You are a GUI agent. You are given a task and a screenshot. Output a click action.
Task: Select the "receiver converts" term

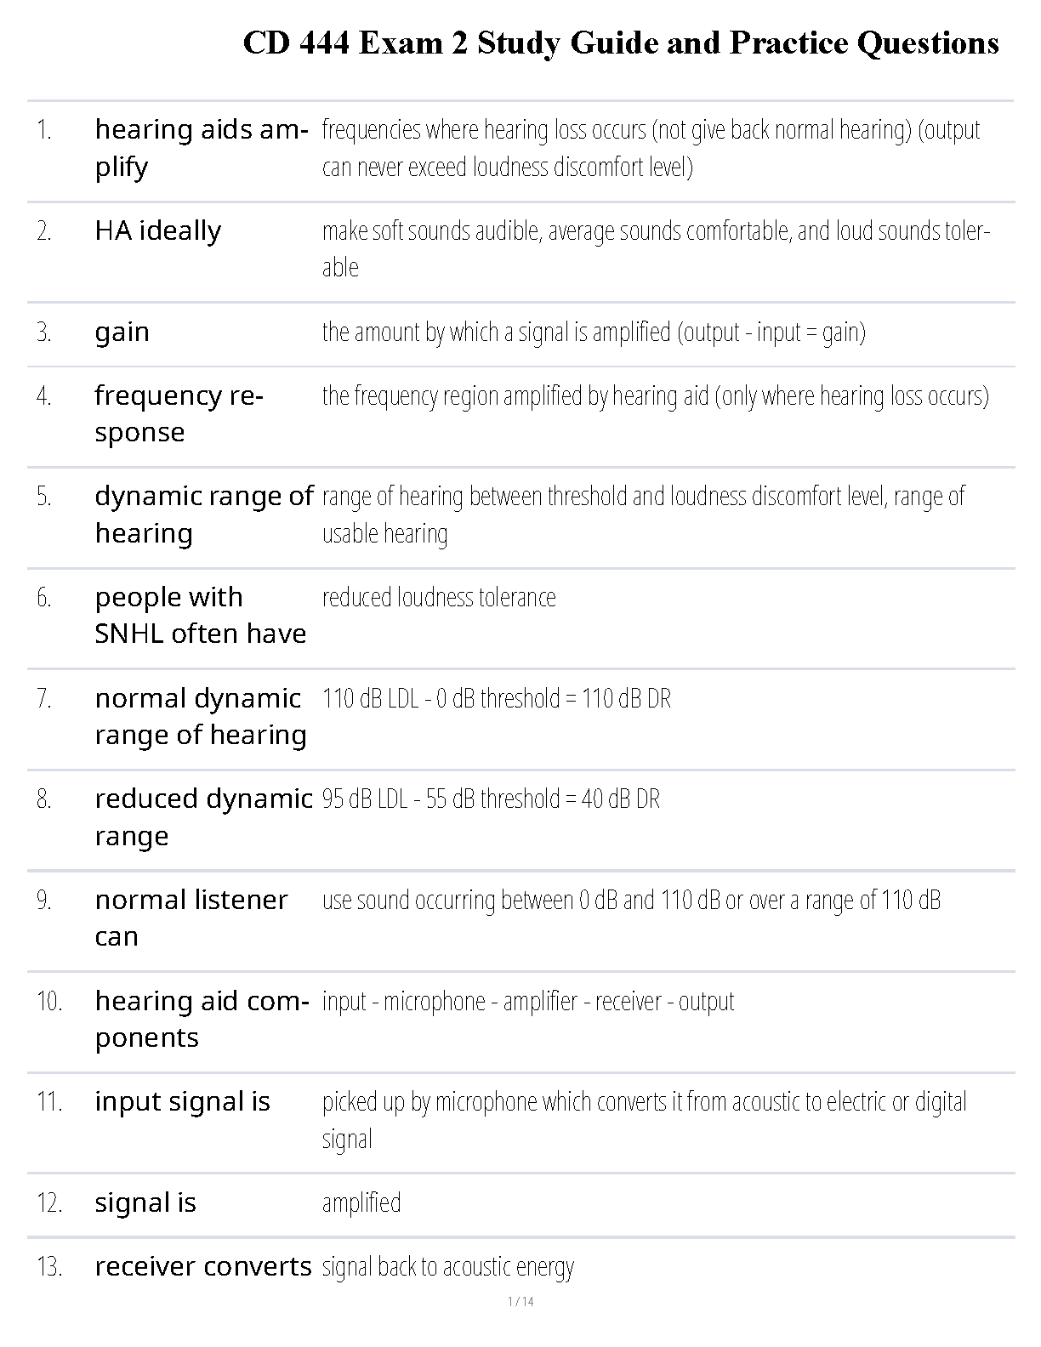pyautogui.click(x=203, y=1266)
